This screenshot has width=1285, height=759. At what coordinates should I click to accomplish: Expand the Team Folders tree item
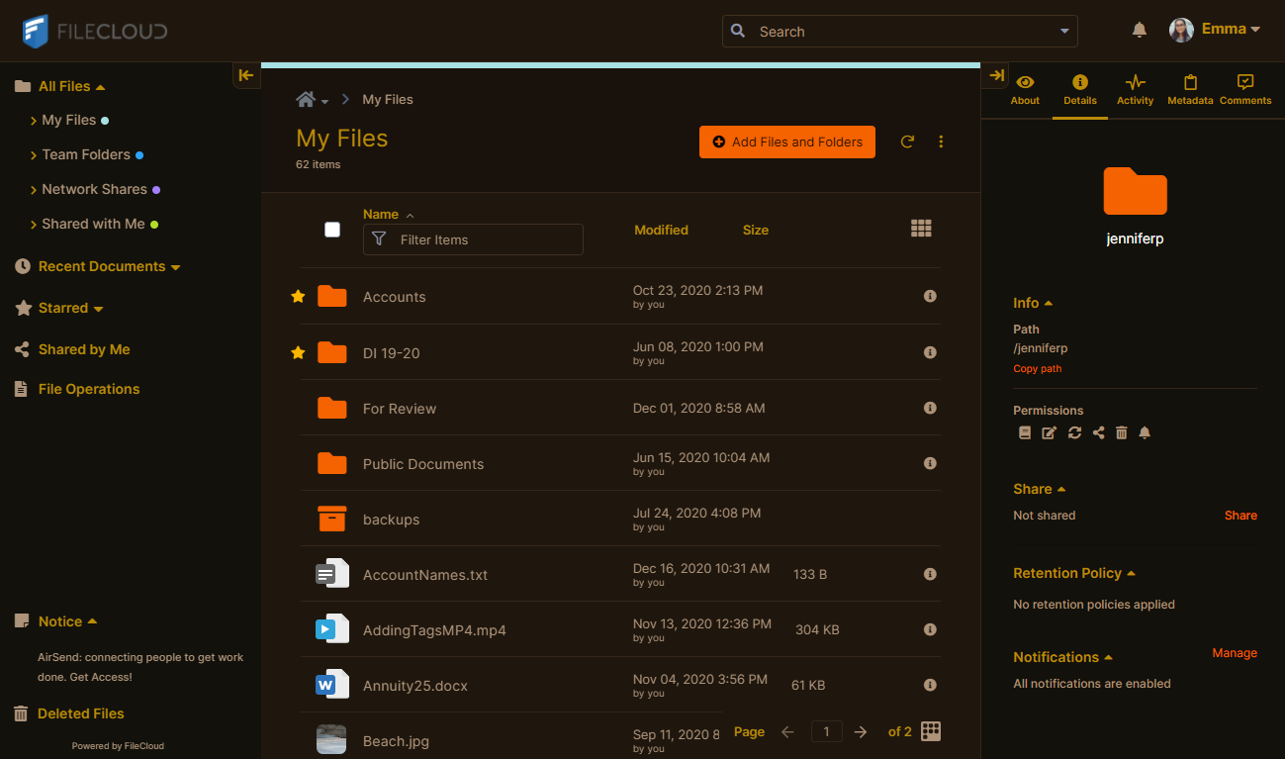pos(34,155)
